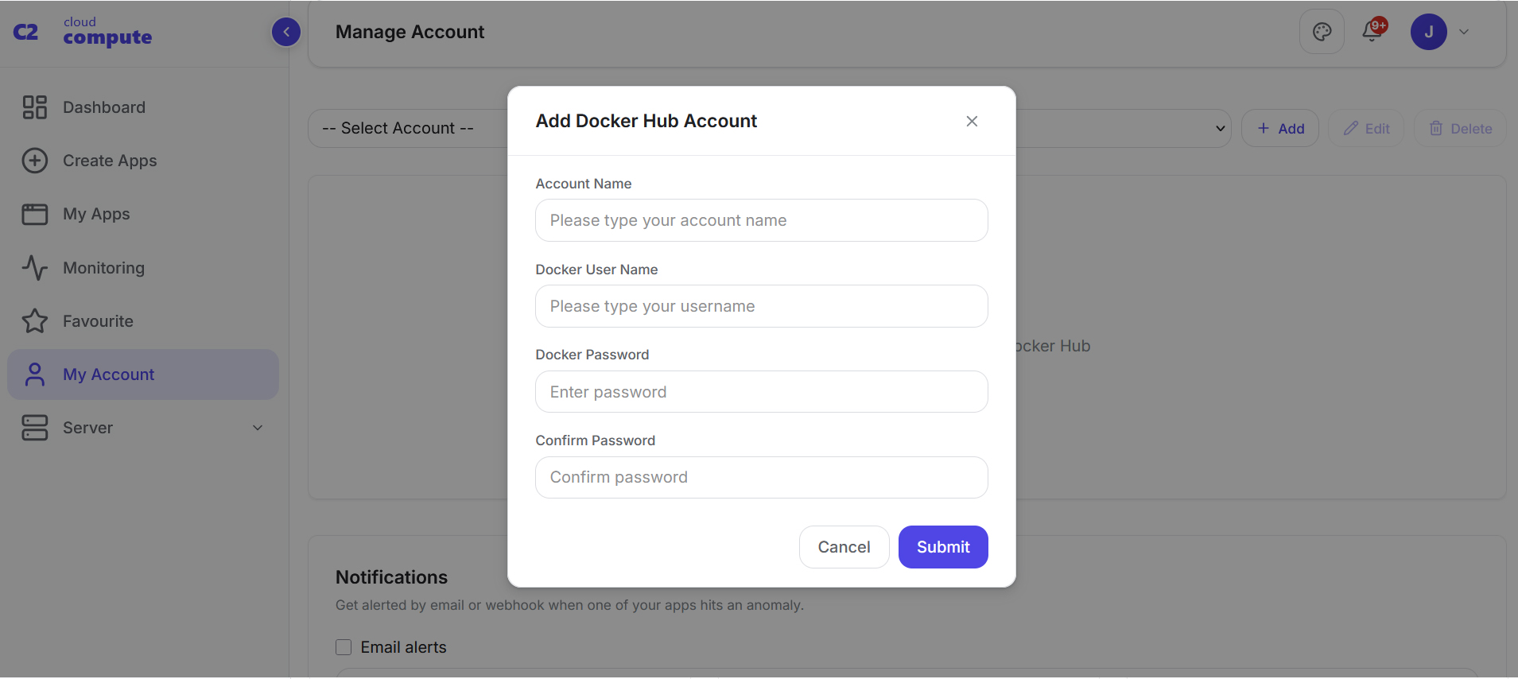The width and height of the screenshot is (1518, 679).
Task: Click the Add account button
Action: click(x=1280, y=128)
